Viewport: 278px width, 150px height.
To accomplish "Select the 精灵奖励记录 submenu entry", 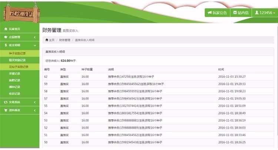I will (20, 60).
